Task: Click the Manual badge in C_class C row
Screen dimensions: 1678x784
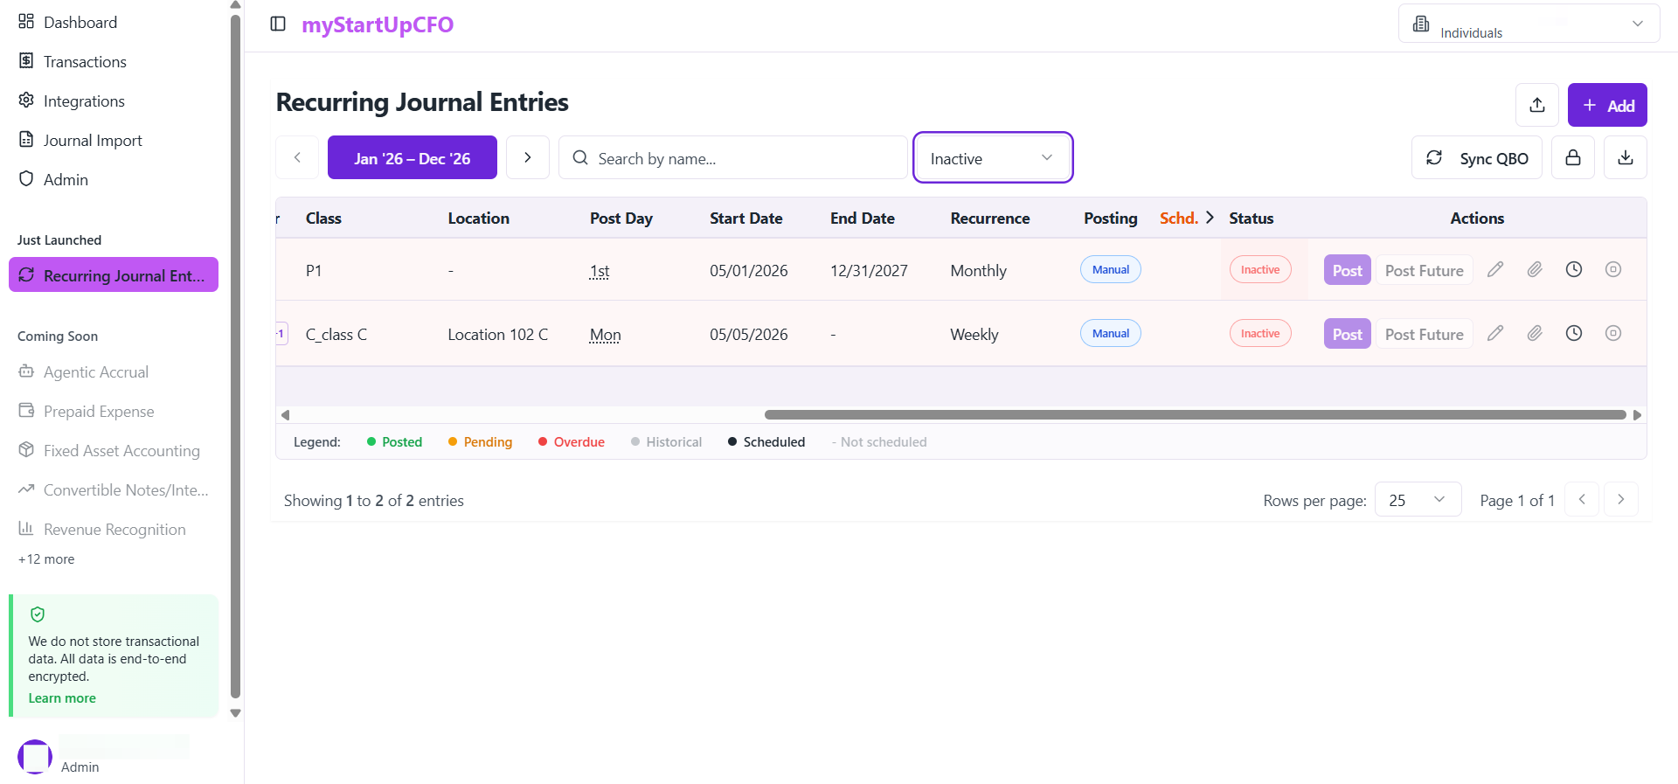Action: (x=1111, y=333)
